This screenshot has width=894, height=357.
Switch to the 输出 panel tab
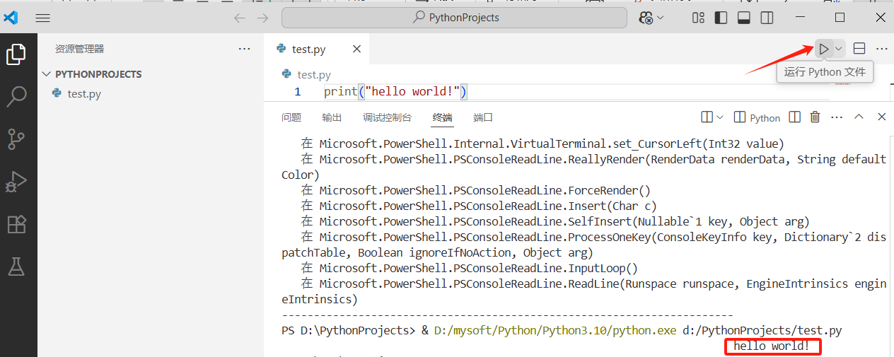(332, 117)
